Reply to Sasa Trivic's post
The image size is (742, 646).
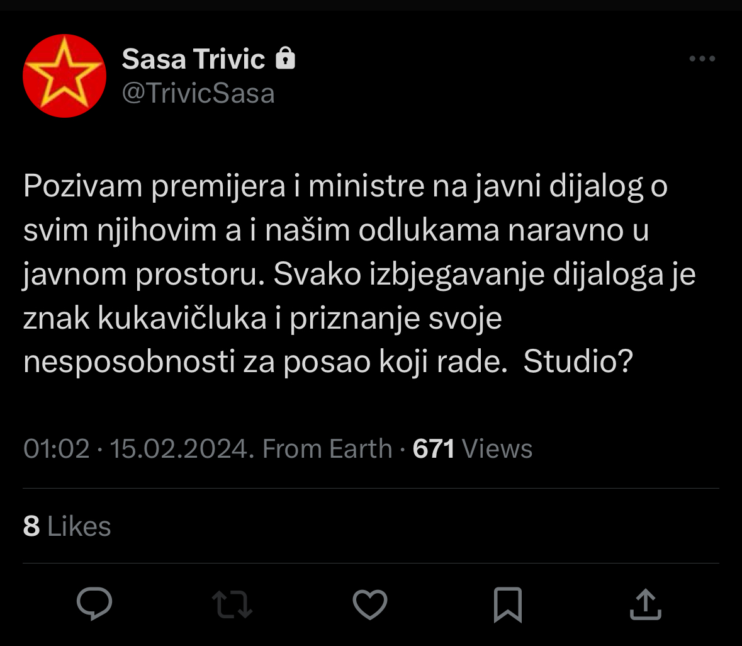pyautogui.click(x=94, y=604)
